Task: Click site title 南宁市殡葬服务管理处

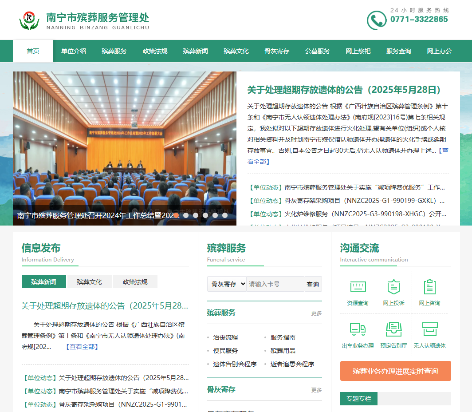Action: (x=98, y=17)
